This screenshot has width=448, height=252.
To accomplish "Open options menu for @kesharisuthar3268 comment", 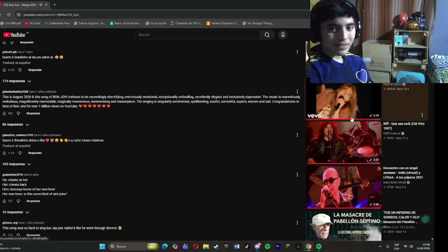I will tap(297, 92).
